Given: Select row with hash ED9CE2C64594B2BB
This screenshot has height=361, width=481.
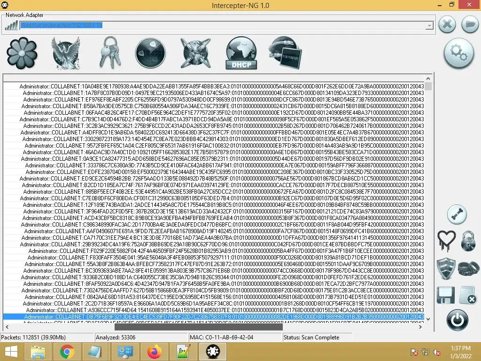Looking at the screenshot, I should click(x=214, y=178).
